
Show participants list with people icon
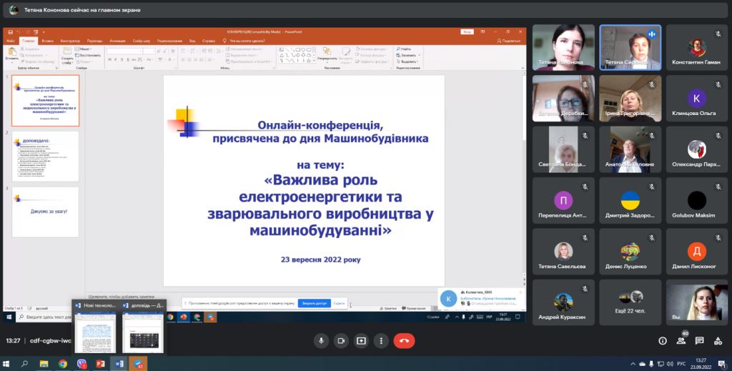coord(681,341)
